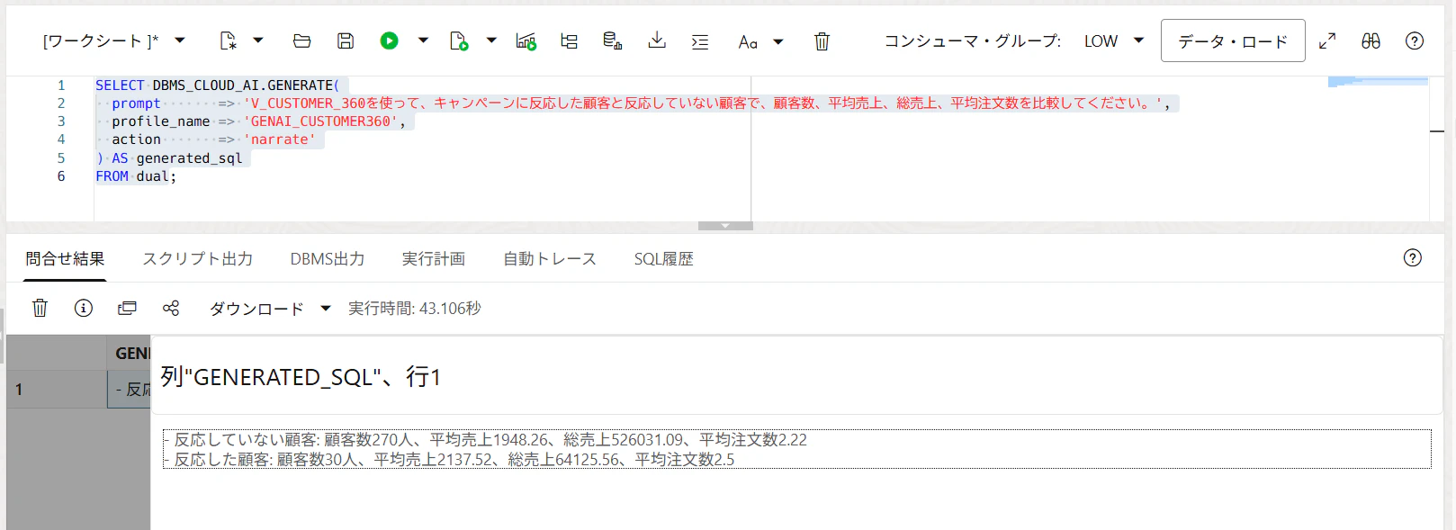1456x530 pixels.
Task: Click the ダウンロード button
Action: click(256, 309)
